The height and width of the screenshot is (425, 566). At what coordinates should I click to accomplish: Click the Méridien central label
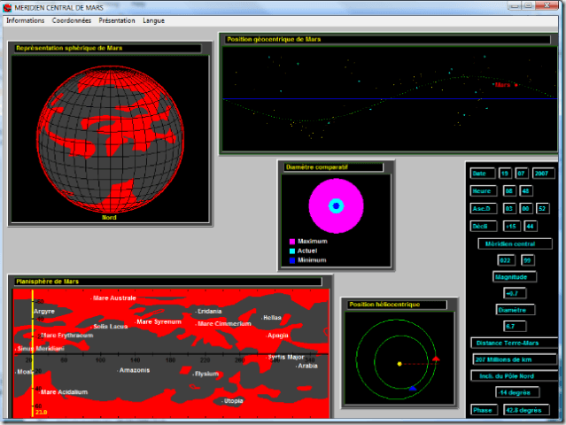[515, 243]
